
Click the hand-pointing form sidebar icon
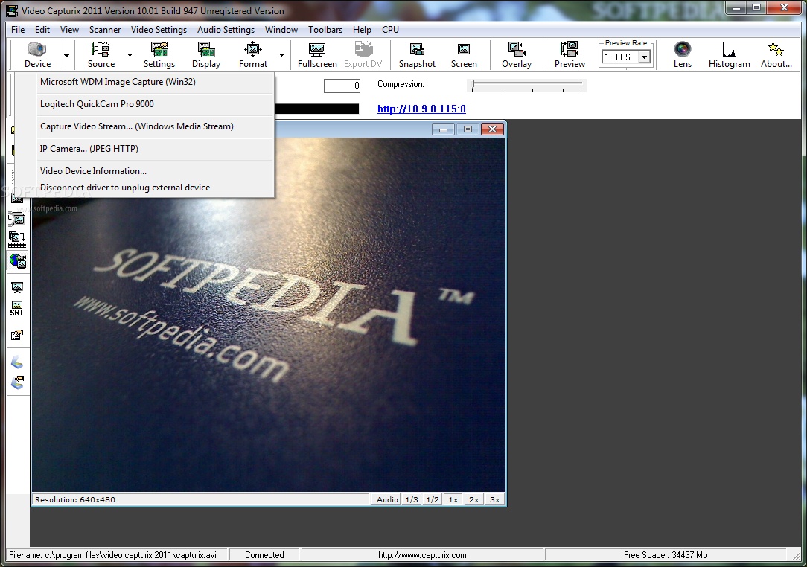click(17, 336)
